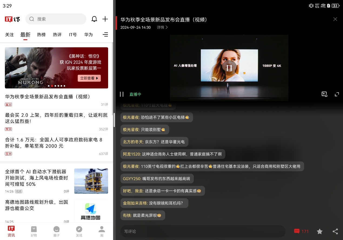Tap the plus icon beside the bell

(105, 19)
